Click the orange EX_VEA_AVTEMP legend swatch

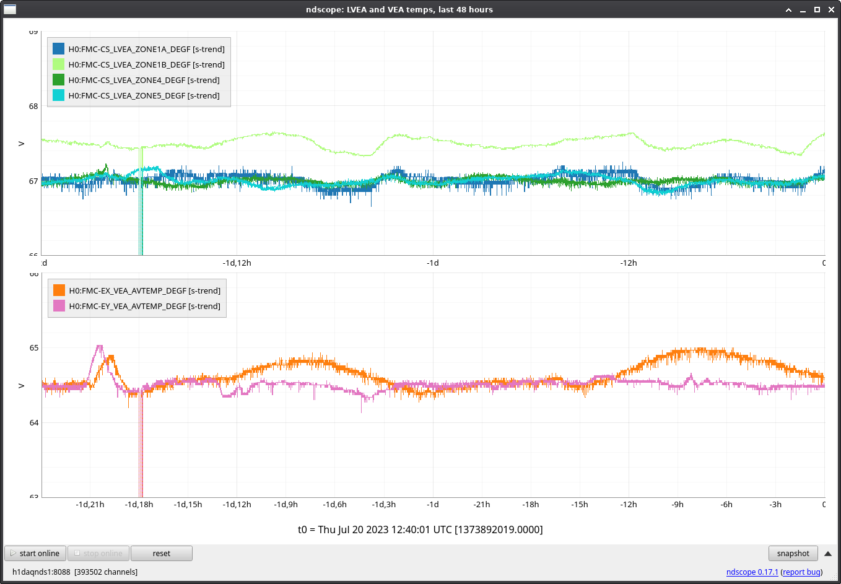[x=59, y=290]
